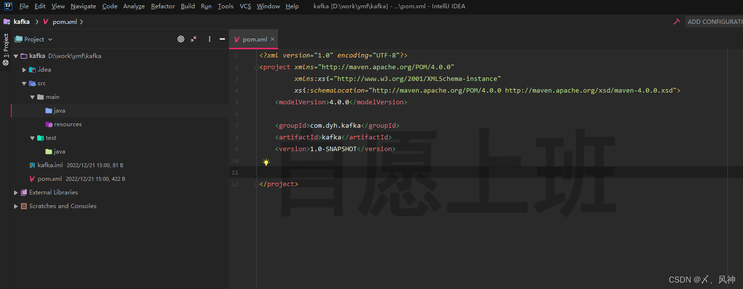Select pom.xml file in project tree
Screen dimensions: 743x289
(x=120, y=179)
